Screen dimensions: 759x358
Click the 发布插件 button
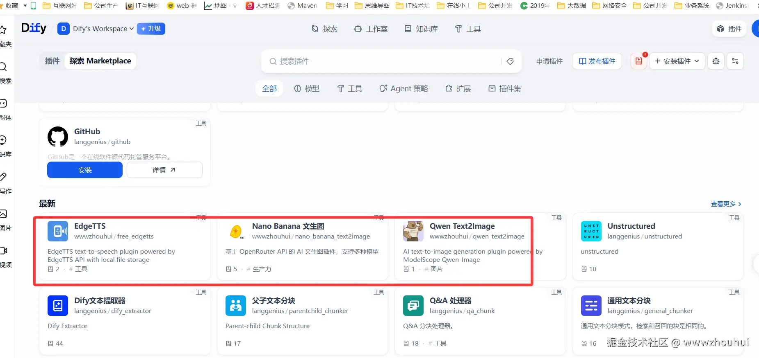click(597, 61)
